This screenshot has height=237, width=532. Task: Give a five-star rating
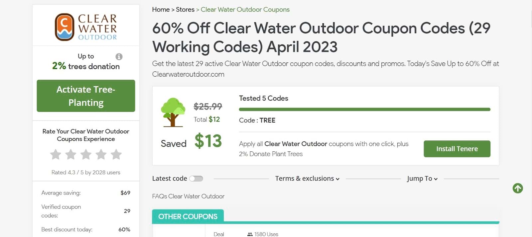coord(116,154)
